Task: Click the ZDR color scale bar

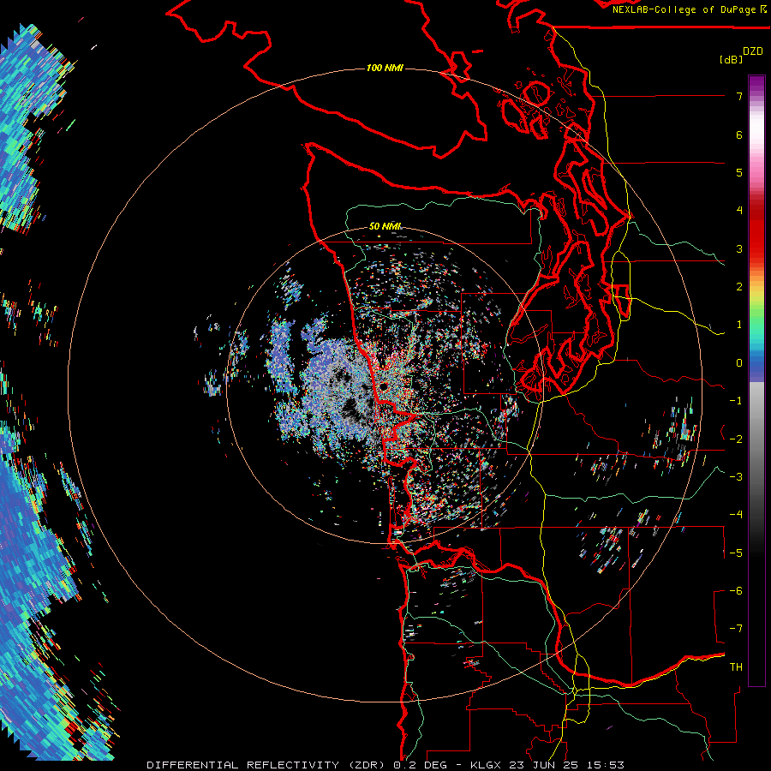Action: click(756, 380)
